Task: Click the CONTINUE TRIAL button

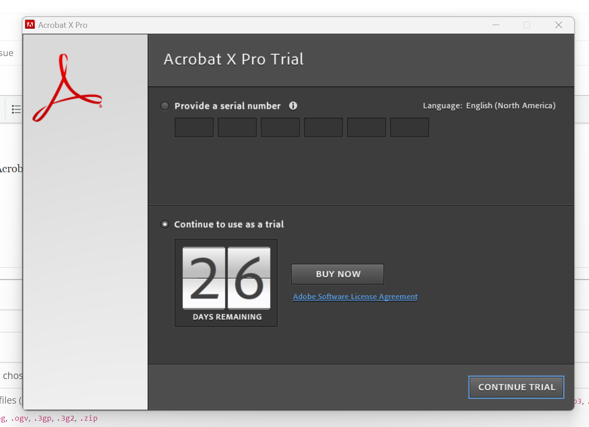Action: pos(516,387)
